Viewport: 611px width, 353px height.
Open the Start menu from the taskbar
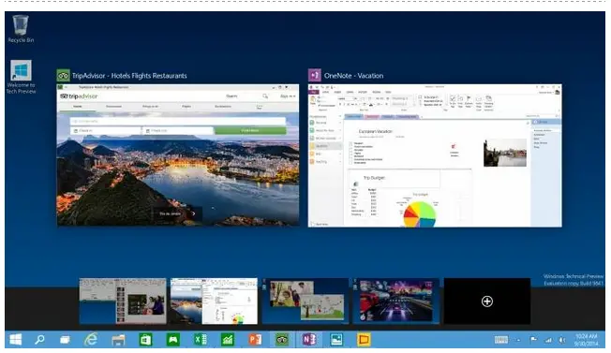15,340
